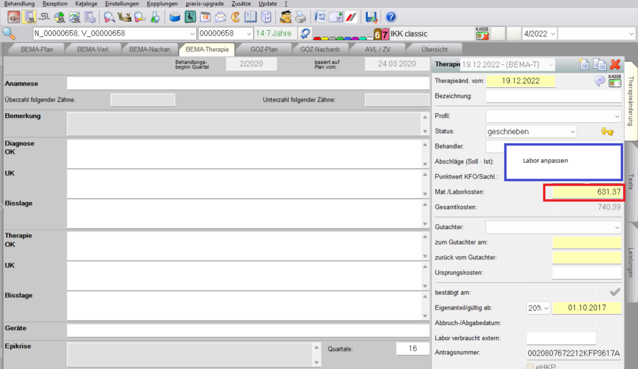Select the red color marker swatch
638x369 pixels.
coord(317,38)
